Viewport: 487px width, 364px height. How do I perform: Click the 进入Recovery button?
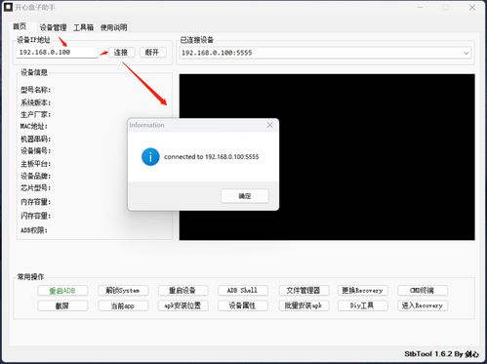pyautogui.click(x=423, y=305)
